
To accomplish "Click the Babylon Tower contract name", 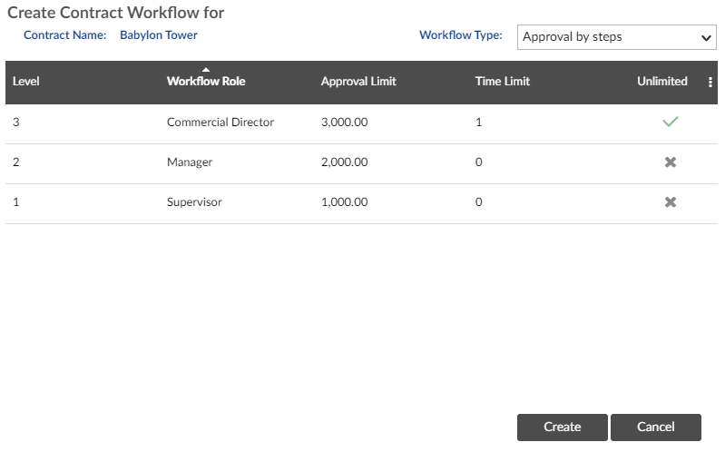I will (x=159, y=35).
